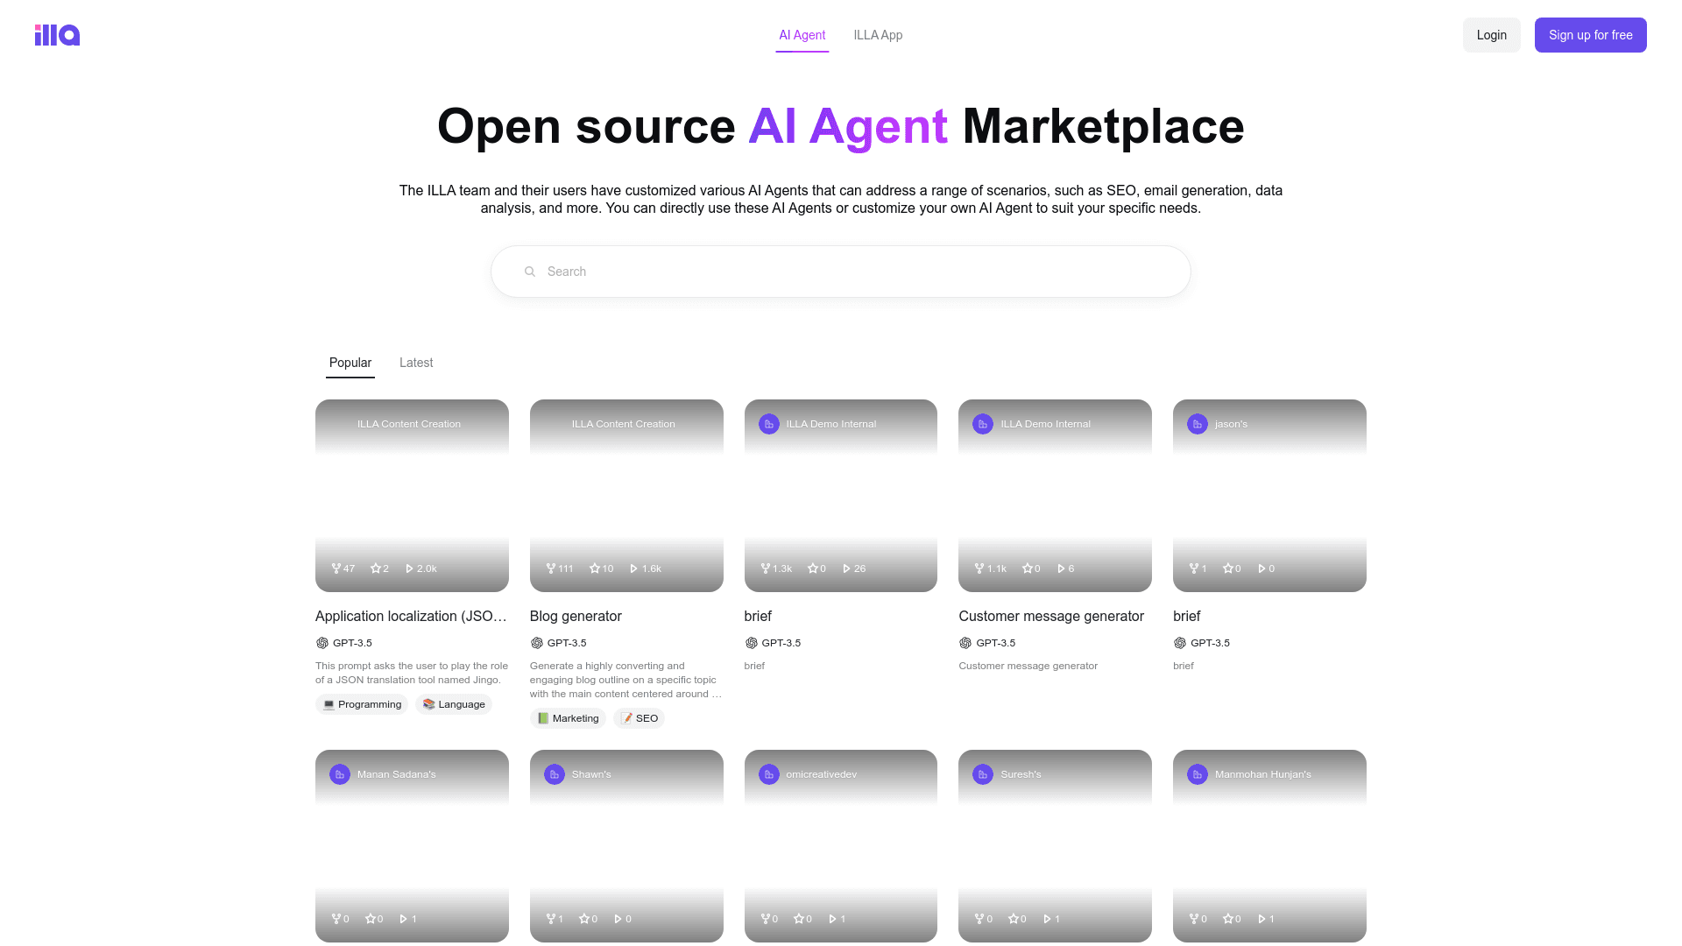1682x946 pixels.
Task: Switch to the Latest tab
Action: coord(416,363)
